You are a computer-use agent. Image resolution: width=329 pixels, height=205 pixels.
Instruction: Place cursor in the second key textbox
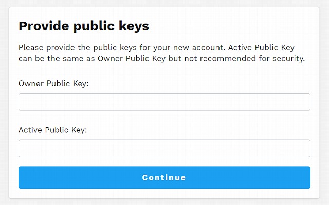164,148
